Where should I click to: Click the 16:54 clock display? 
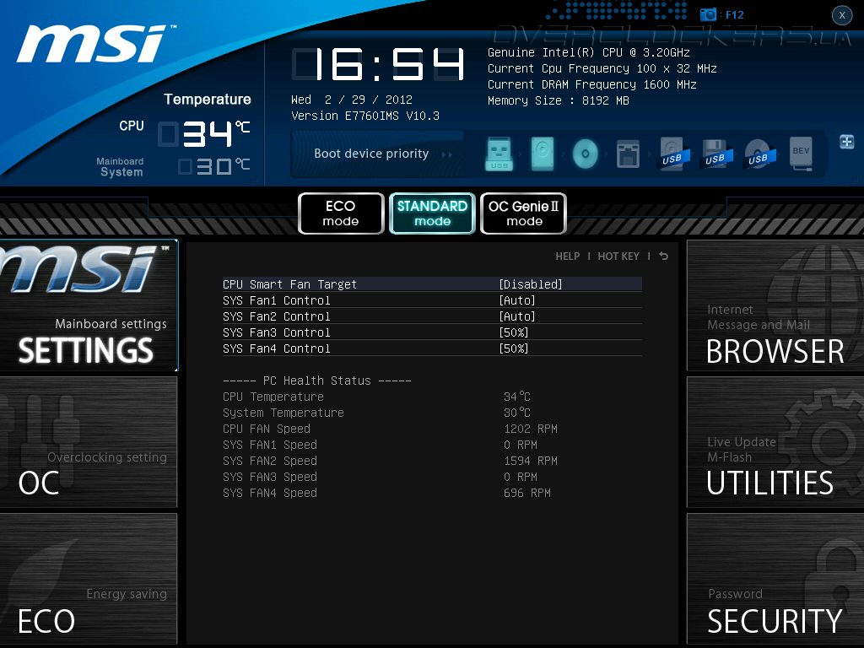pyautogui.click(x=379, y=64)
